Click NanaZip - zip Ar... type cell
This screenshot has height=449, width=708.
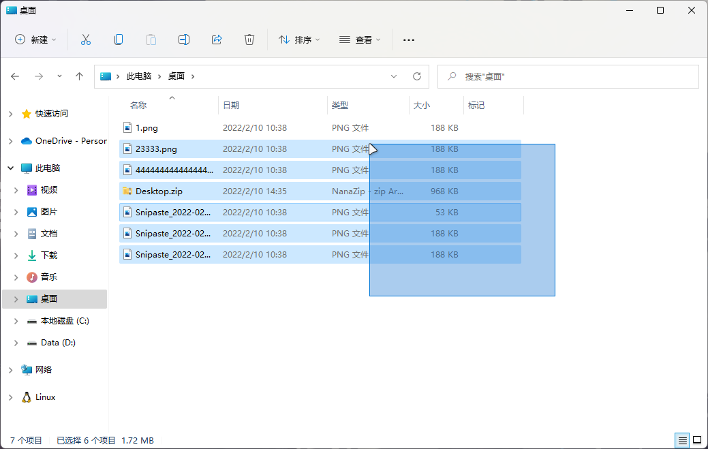pyautogui.click(x=367, y=191)
